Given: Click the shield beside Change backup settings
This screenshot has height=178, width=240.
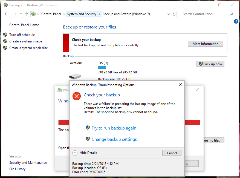Looking at the screenshot, I should (88, 139).
